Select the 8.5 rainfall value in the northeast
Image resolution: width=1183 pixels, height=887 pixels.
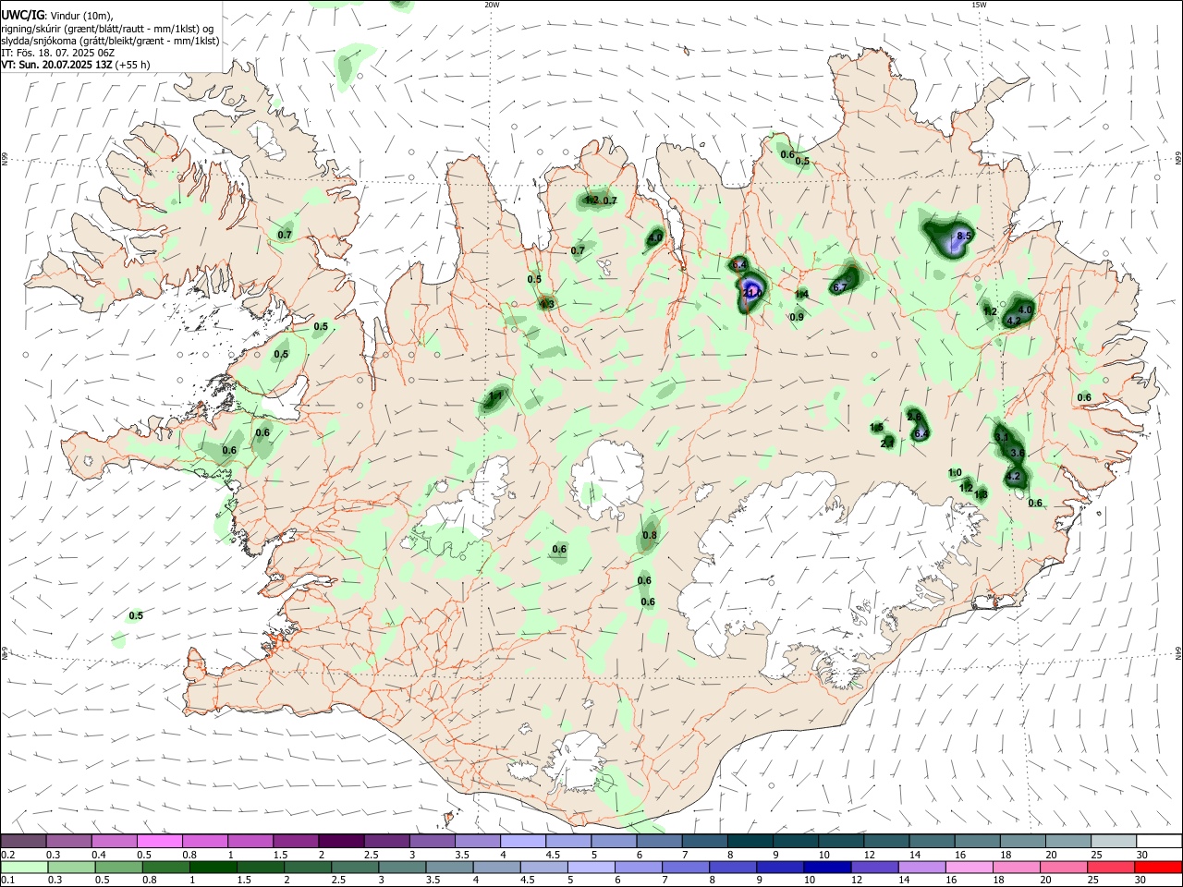click(x=964, y=237)
